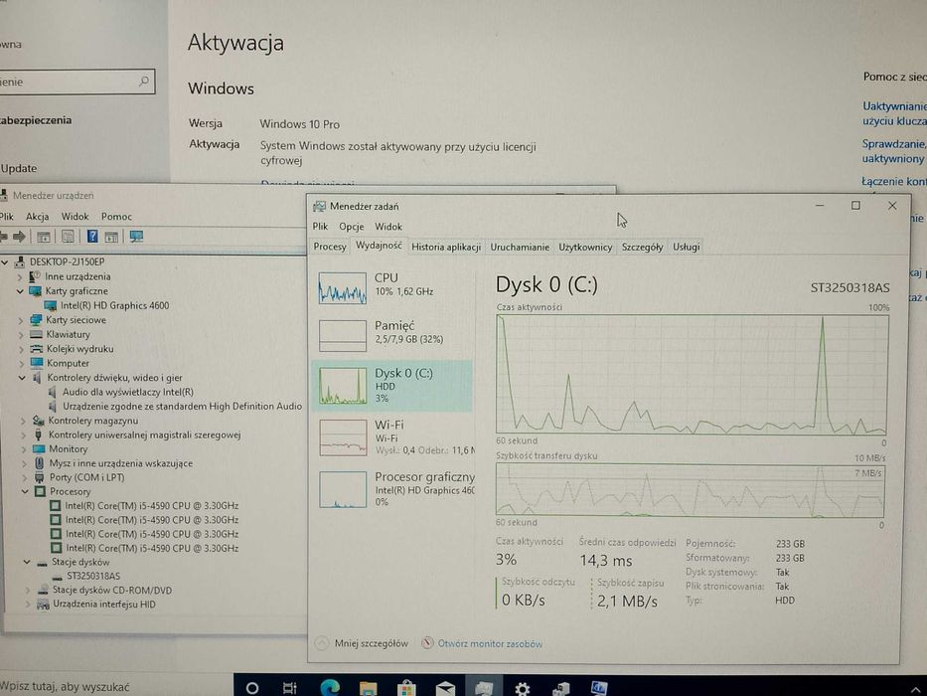Click Forward arrow in Device Manager toolbar
Viewport: 927px width, 696px height.
click(19, 237)
